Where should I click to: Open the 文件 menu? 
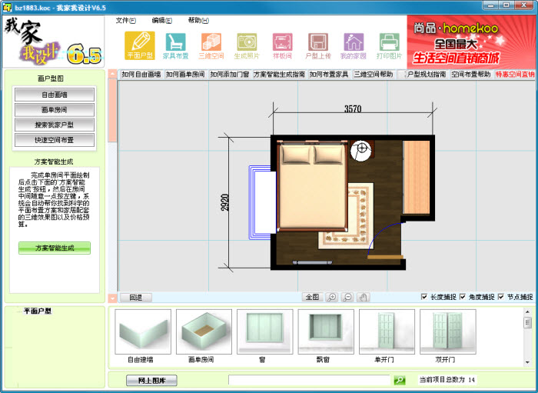coord(125,20)
